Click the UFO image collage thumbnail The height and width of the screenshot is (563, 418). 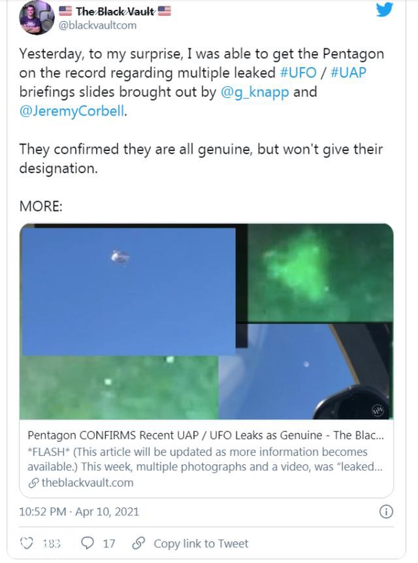click(x=206, y=322)
